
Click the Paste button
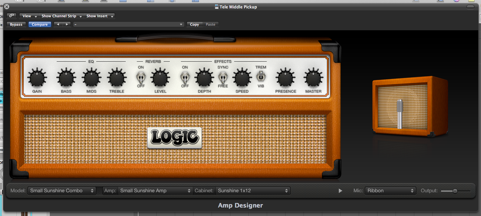[x=210, y=24]
